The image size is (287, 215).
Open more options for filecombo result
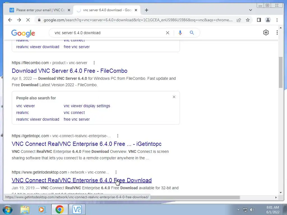coord(94,63)
